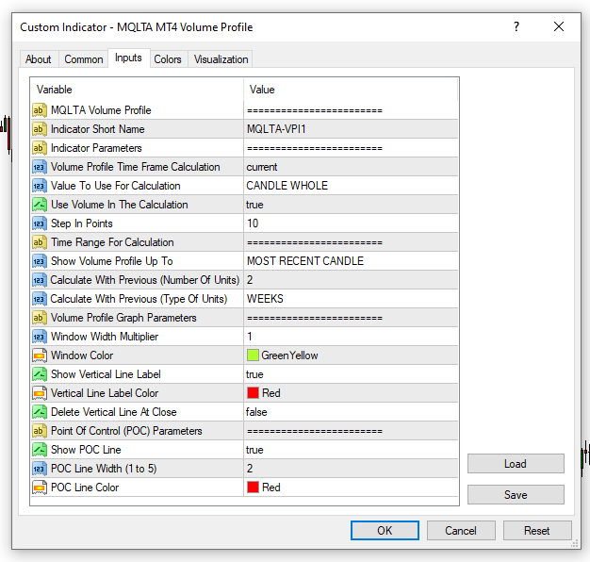Open the WEEKS unit type dropdown
This screenshot has height=562, width=590.
click(x=351, y=299)
